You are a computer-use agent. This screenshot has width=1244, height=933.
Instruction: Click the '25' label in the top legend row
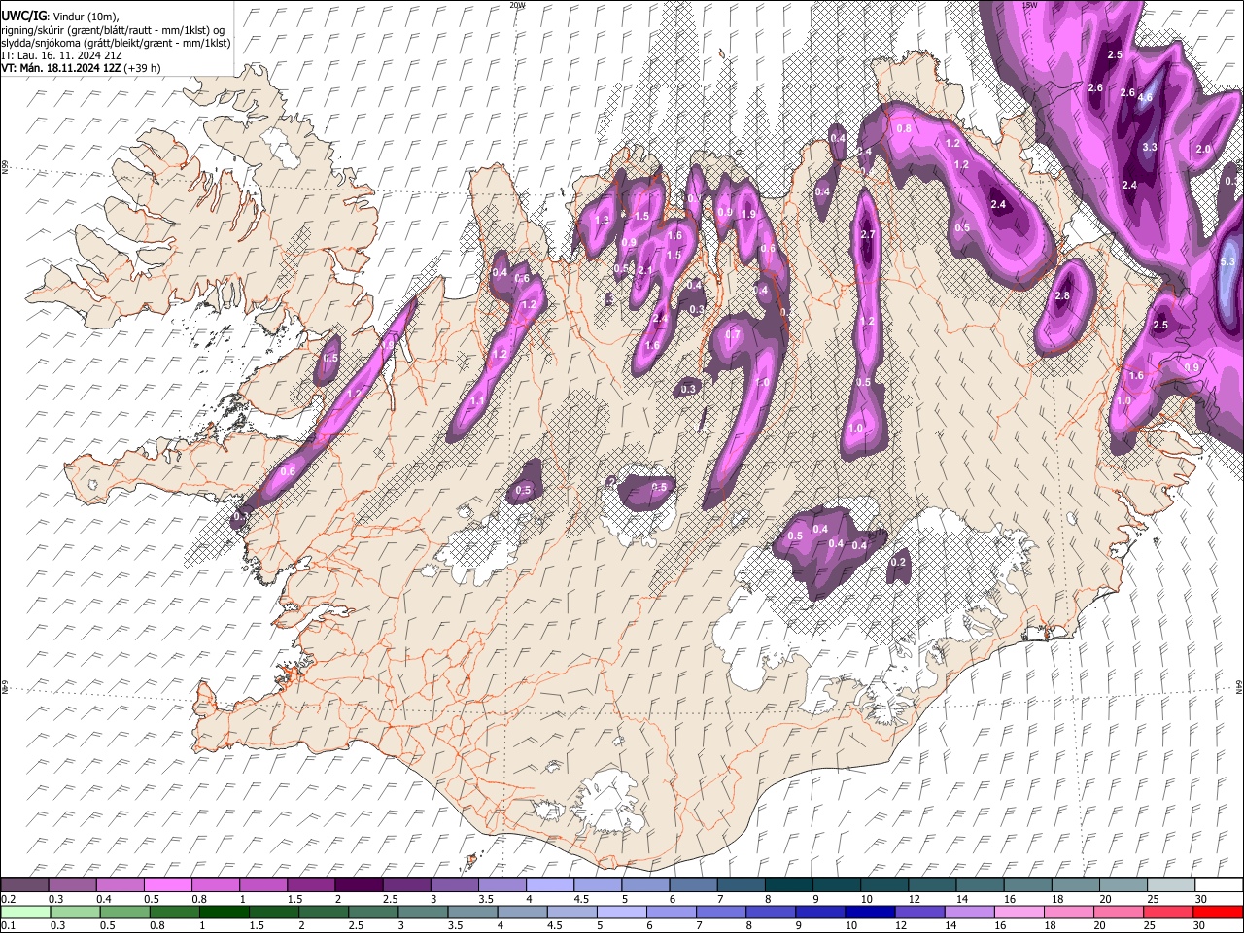click(1152, 899)
